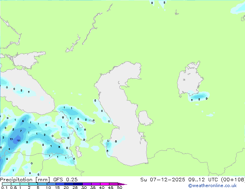The height and width of the screenshot is (189, 245).
Task: Select the 0.5–1 mm legend color box
Action: pos(15,184)
